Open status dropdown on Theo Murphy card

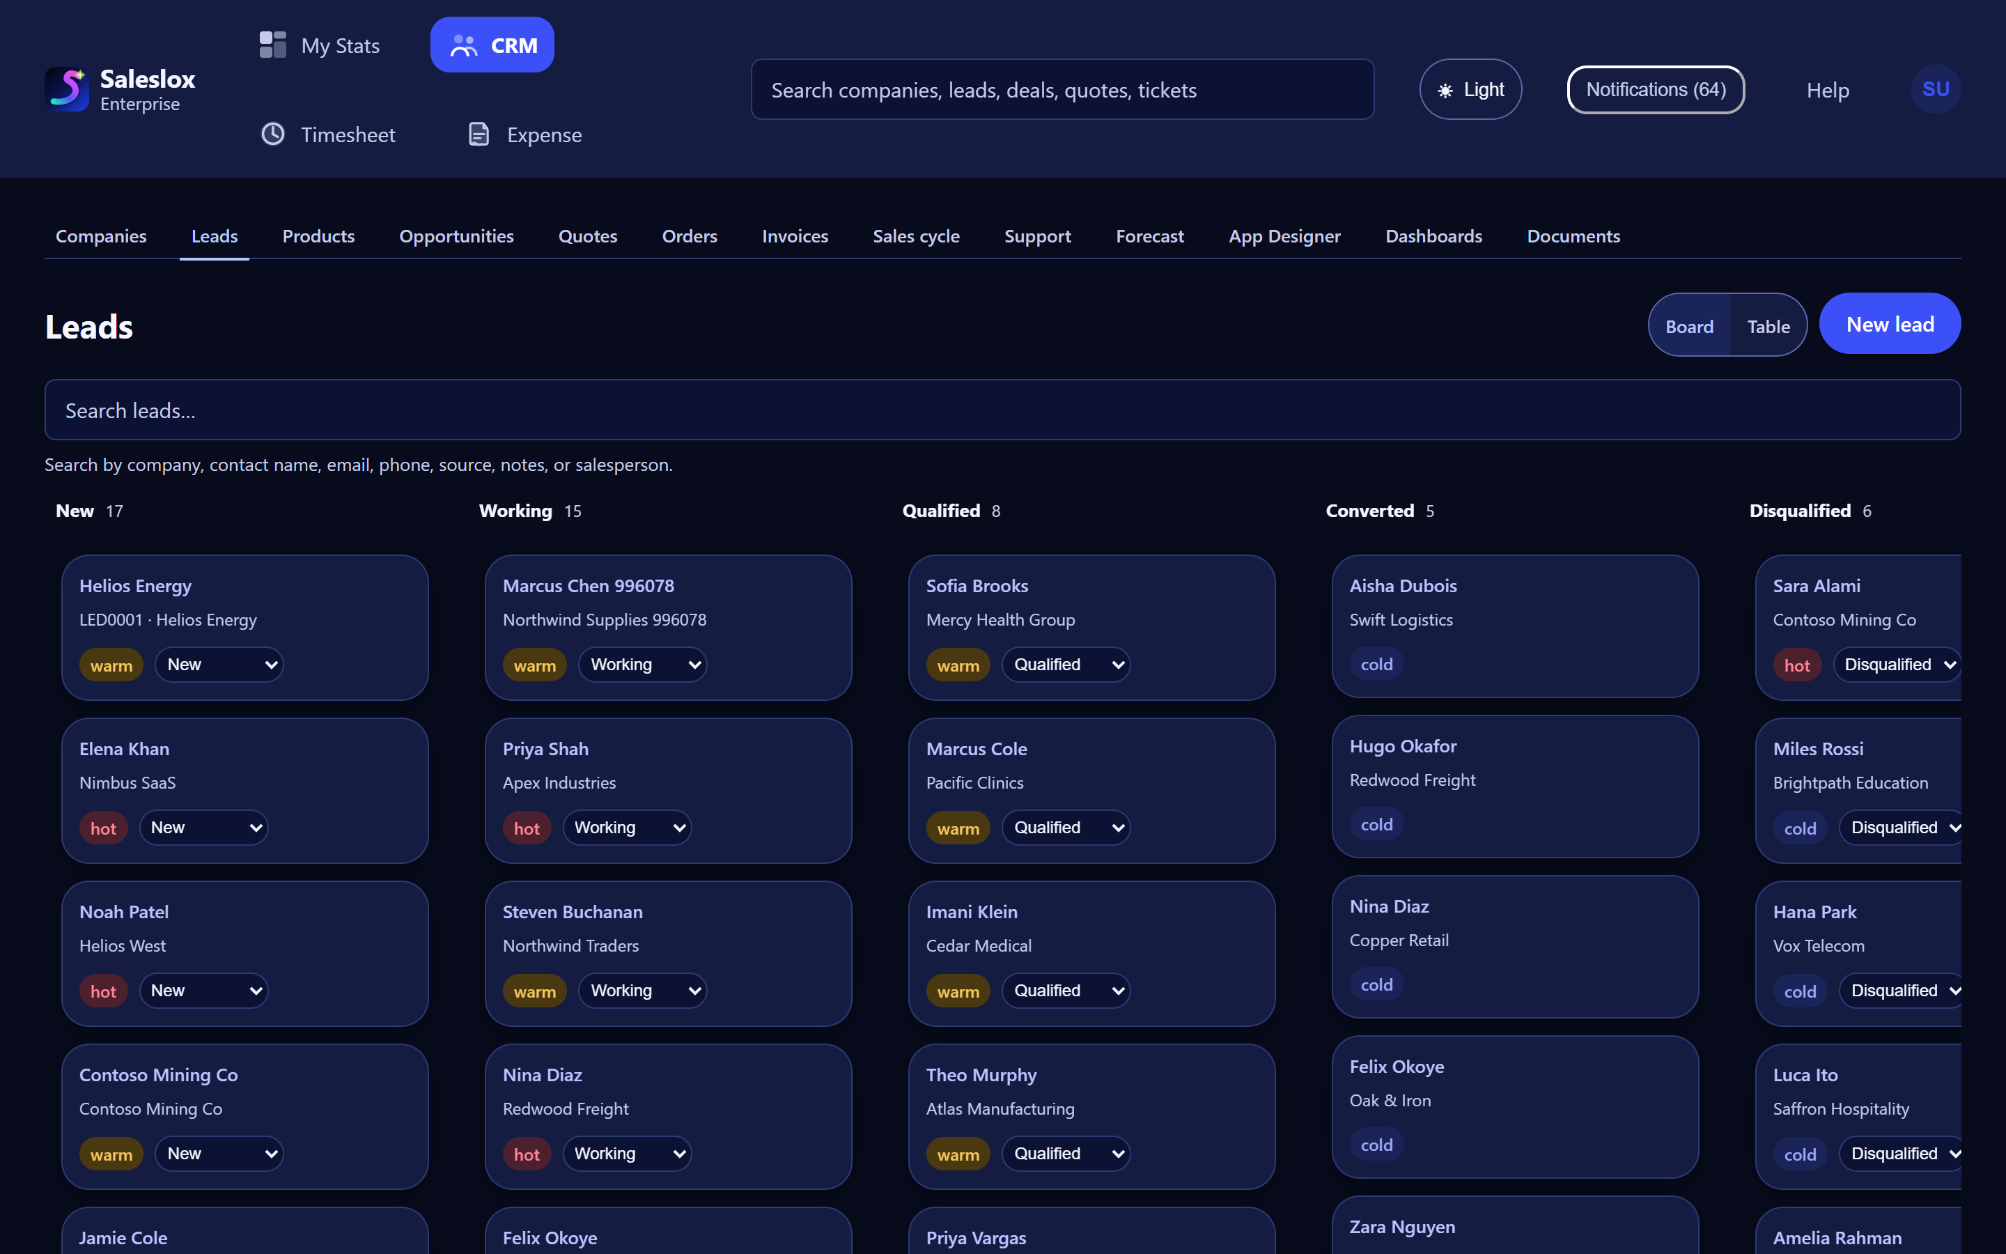click(x=1066, y=1154)
